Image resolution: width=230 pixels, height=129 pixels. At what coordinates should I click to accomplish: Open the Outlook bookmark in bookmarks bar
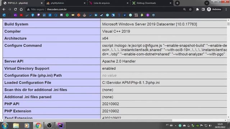tap(4, 15)
